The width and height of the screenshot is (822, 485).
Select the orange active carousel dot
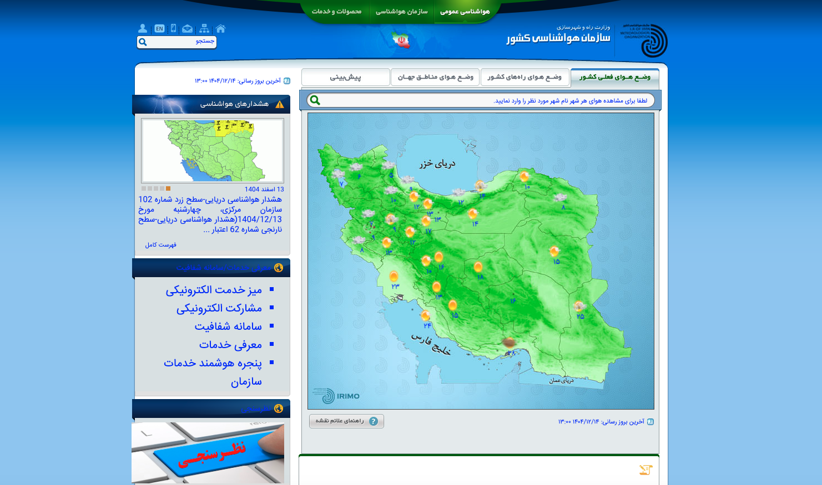pyautogui.click(x=168, y=188)
